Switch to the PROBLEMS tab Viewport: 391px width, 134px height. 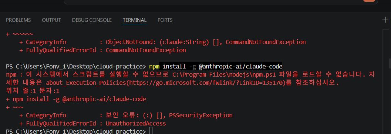[18, 20]
